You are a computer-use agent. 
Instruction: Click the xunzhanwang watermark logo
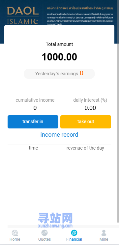pyautogui.click(x=55, y=220)
